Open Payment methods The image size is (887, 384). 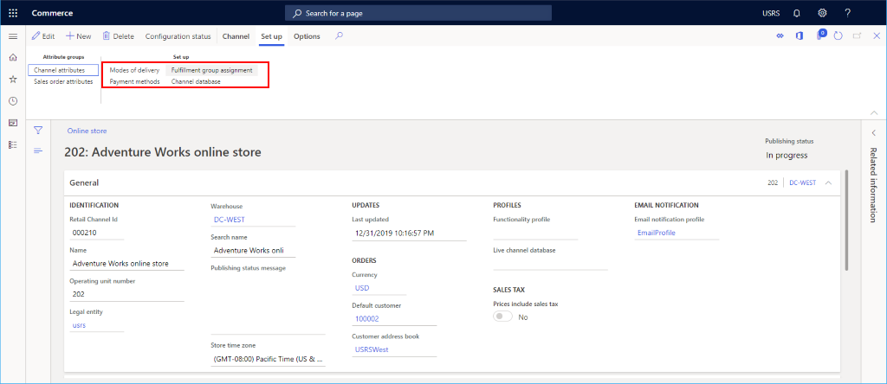click(x=134, y=81)
